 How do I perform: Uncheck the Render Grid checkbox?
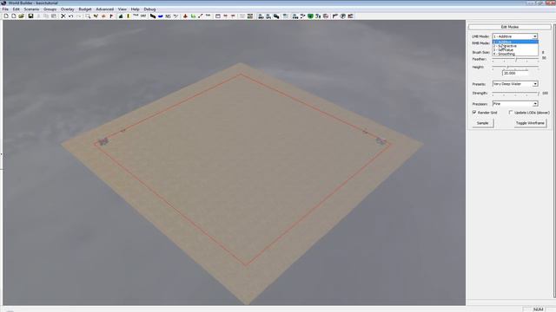[474, 112]
